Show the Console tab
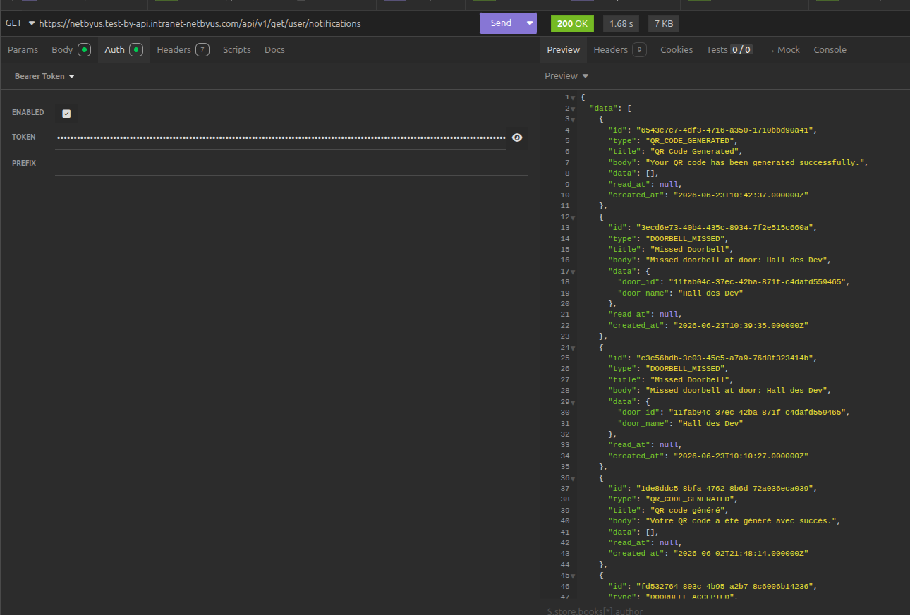910x615 pixels. 830,50
